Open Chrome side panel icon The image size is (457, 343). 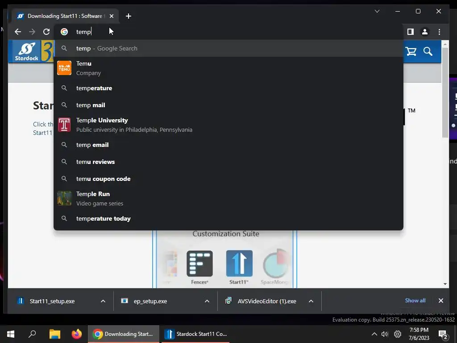tap(411, 32)
